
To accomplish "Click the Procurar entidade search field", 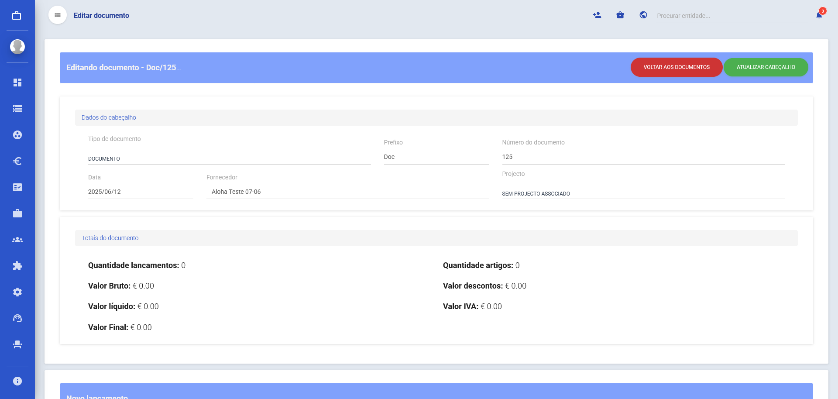I will (x=731, y=16).
